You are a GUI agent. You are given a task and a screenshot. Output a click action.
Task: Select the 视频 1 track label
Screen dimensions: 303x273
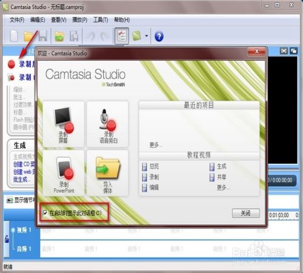(24, 230)
